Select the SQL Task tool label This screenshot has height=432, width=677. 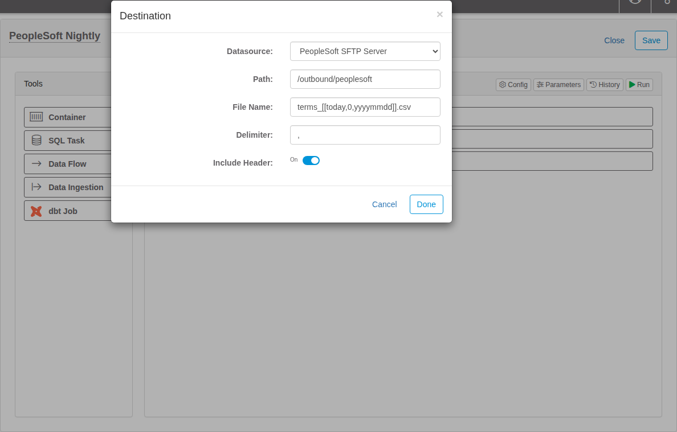(x=67, y=141)
